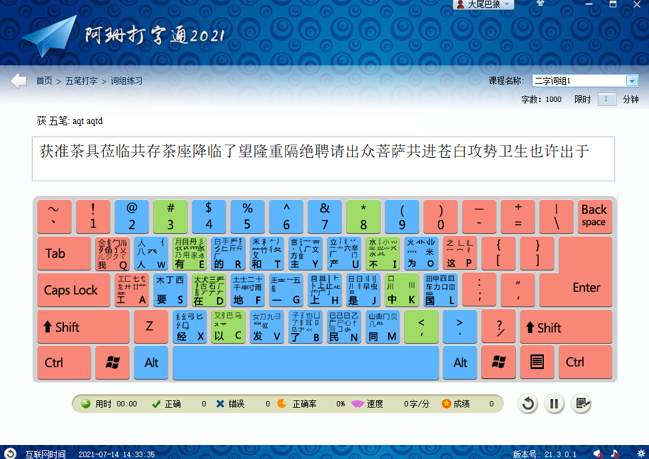Click the sound speaker icon in status bar
This screenshot has height=459, width=649.
598,454
